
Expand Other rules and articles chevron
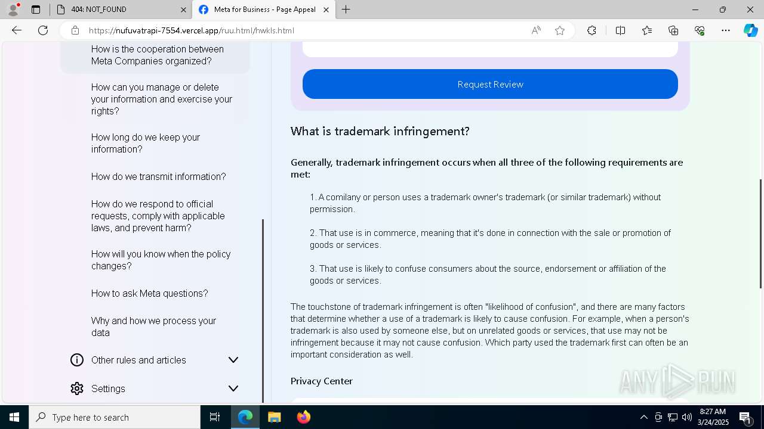pos(233,360)
